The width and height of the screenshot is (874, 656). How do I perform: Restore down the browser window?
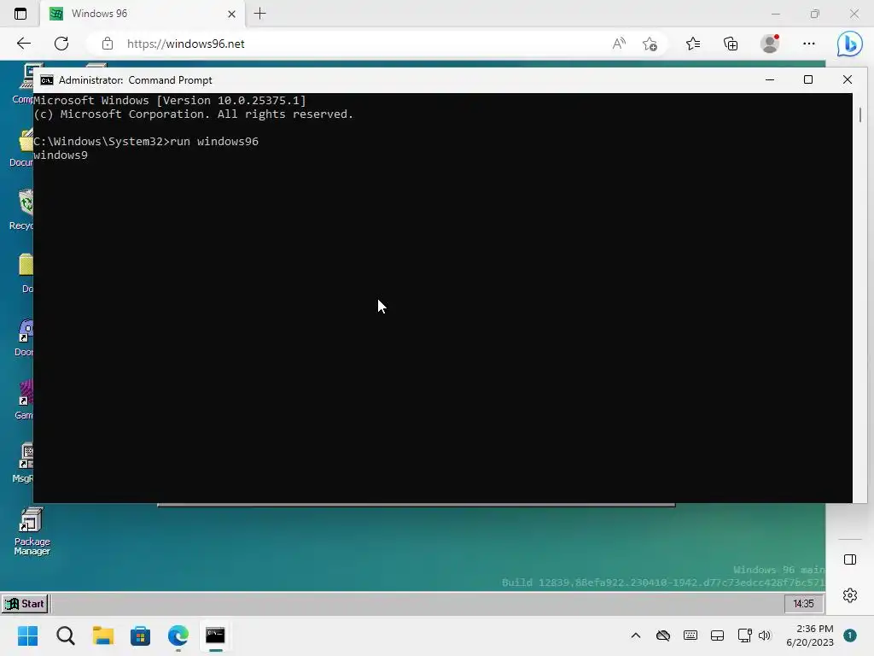tap(815, 14)
